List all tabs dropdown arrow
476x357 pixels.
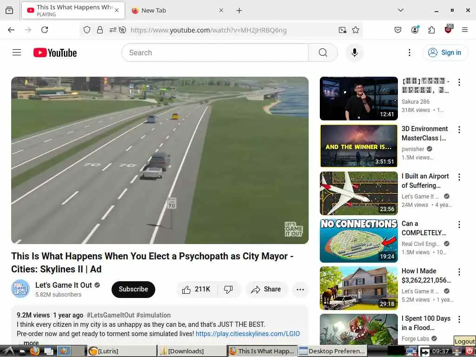click(400, 10)
